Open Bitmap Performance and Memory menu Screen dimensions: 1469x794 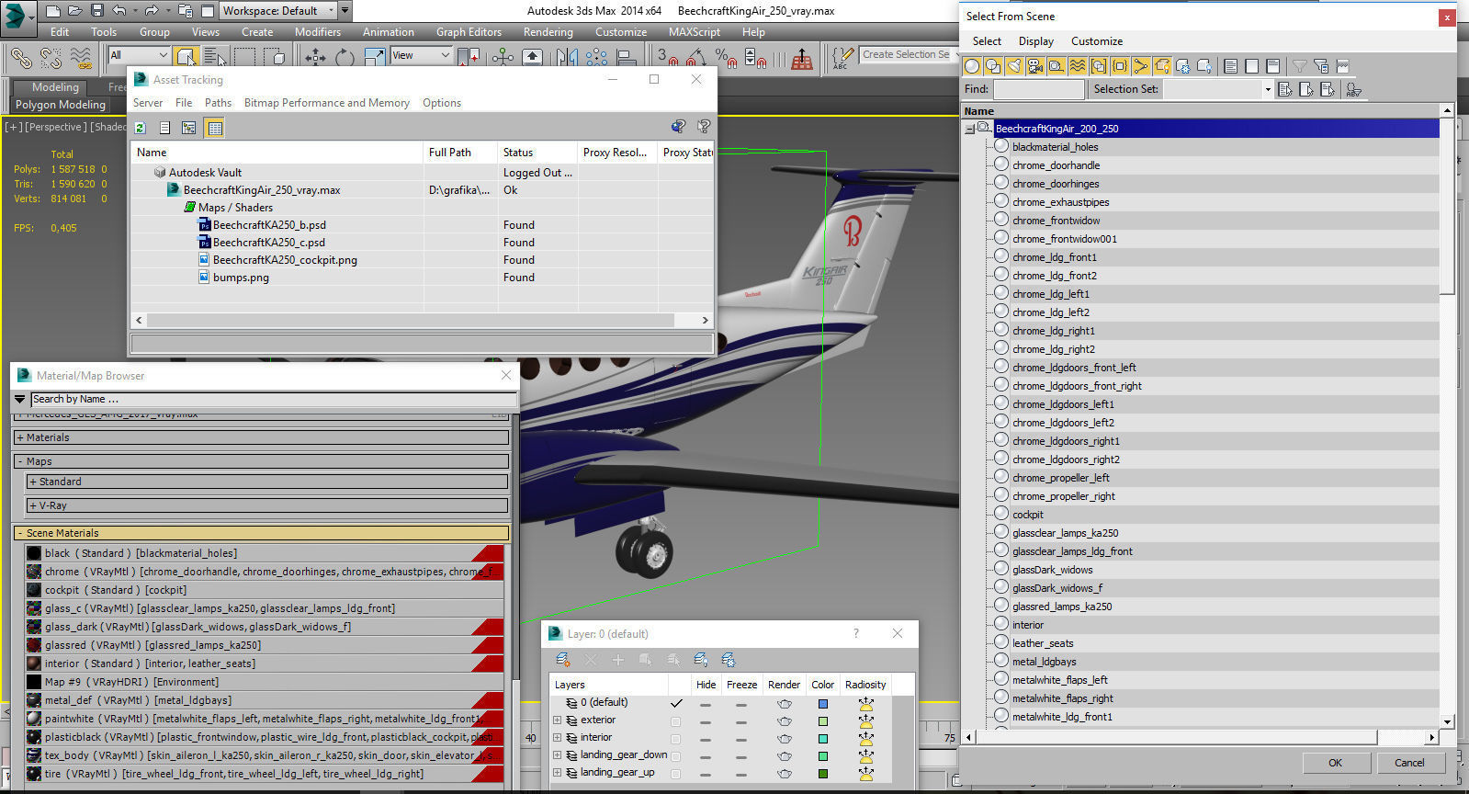pos(327,103)
